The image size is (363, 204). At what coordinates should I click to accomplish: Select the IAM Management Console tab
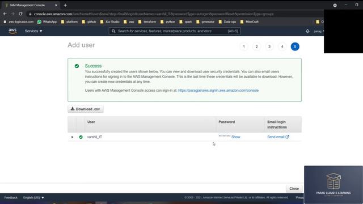(30, 5)
